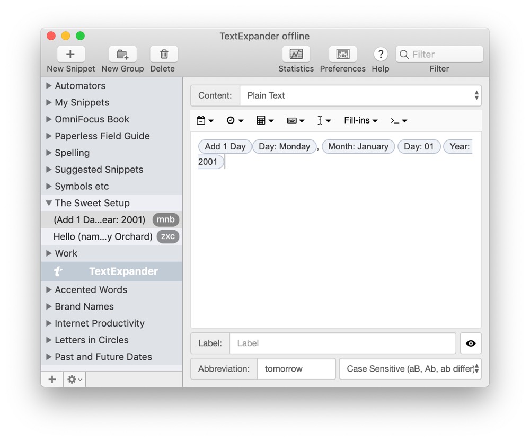
Task: Select the Hello snippet with abbreviation zxc
Action: point(111,236)
